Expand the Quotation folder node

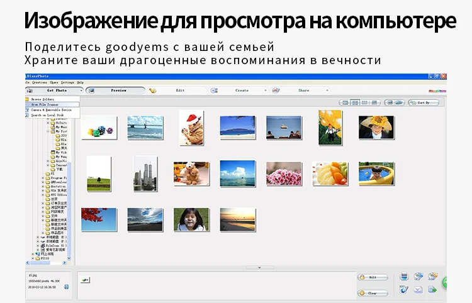point(43,186)
